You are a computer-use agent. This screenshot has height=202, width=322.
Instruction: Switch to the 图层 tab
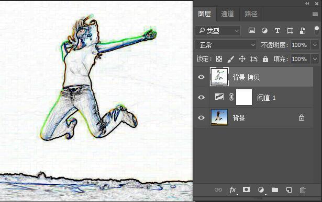tap(205, 14)
